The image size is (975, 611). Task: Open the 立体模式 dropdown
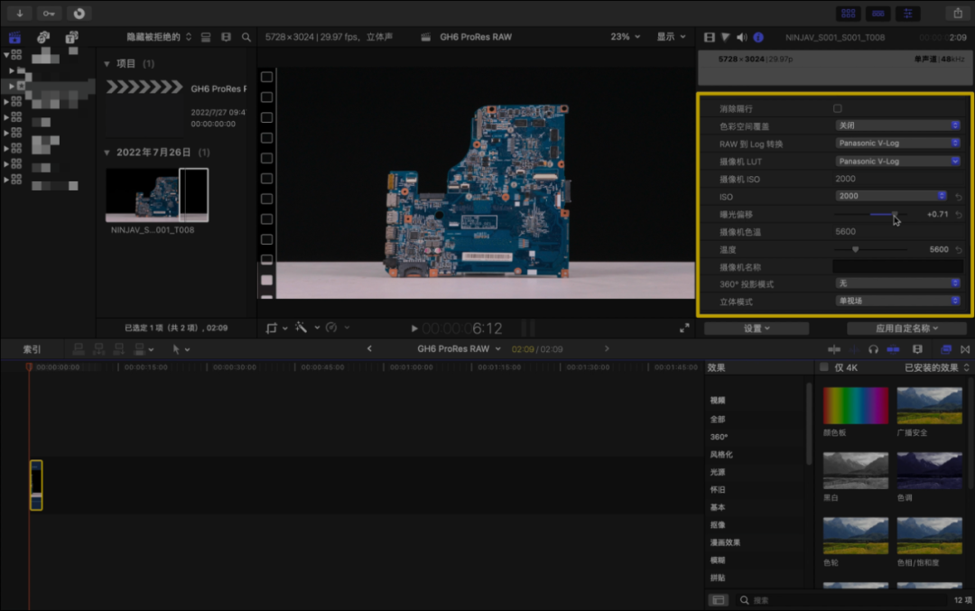(x=898, y=301)
